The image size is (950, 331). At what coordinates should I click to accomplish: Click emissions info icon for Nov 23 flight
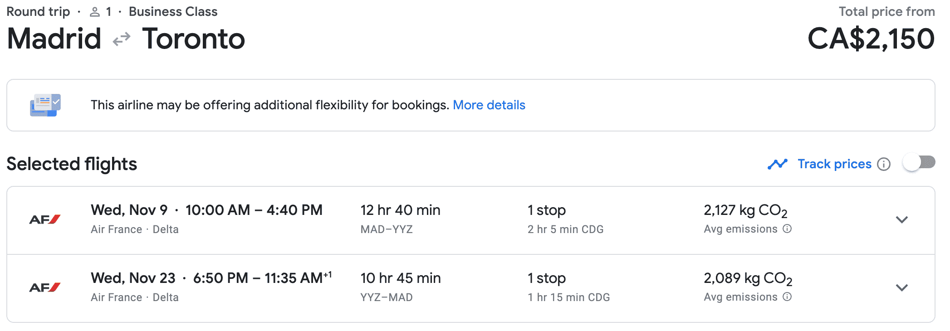pyautogui.click(x=788, y=297)
